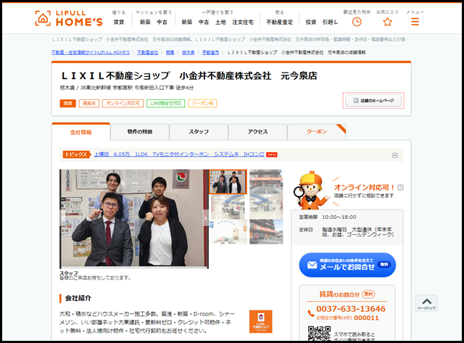This screenshot has width=464, height=343.
Task: Open recently viewed properties clock icon
Action: tap(357, 22)
